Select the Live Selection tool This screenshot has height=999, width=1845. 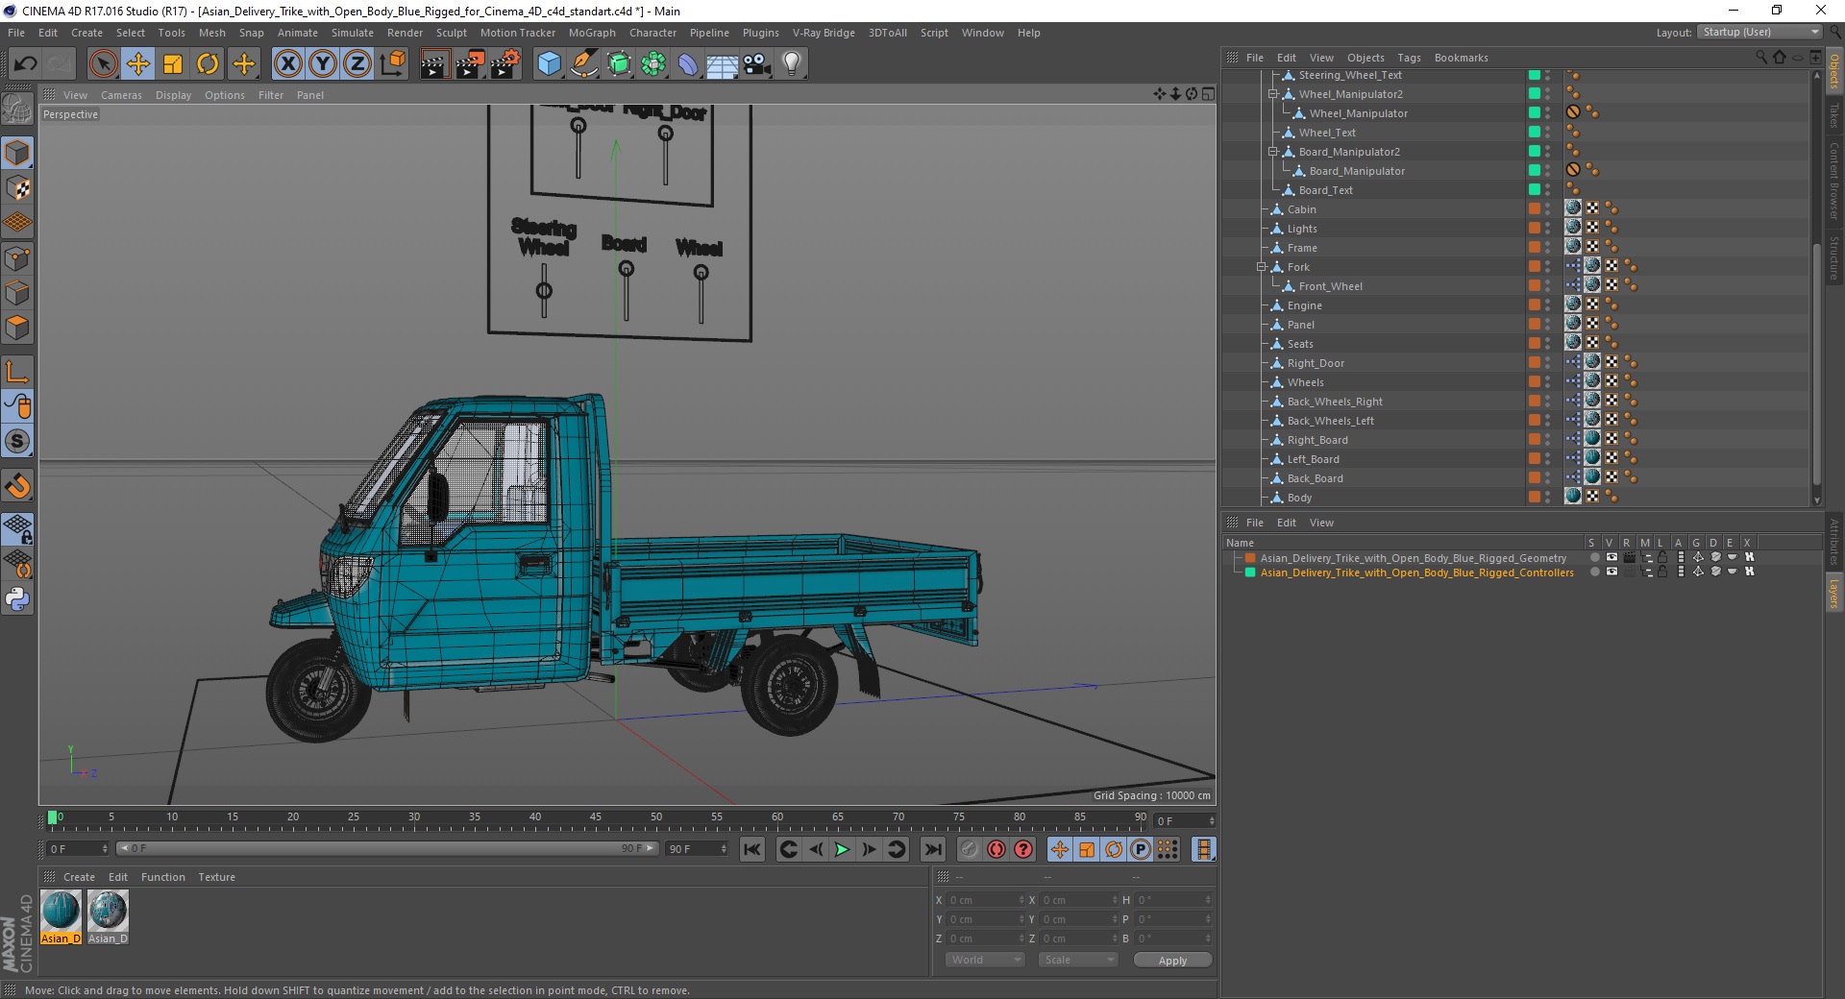[x=103, y=64]
